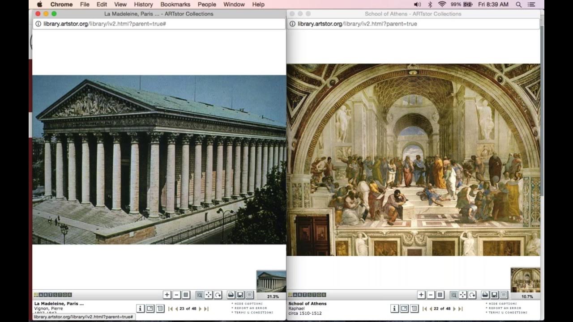Click Report an Error in School of Athens window
The height and width of the screenshot is (322, 573).
[505, 308]
